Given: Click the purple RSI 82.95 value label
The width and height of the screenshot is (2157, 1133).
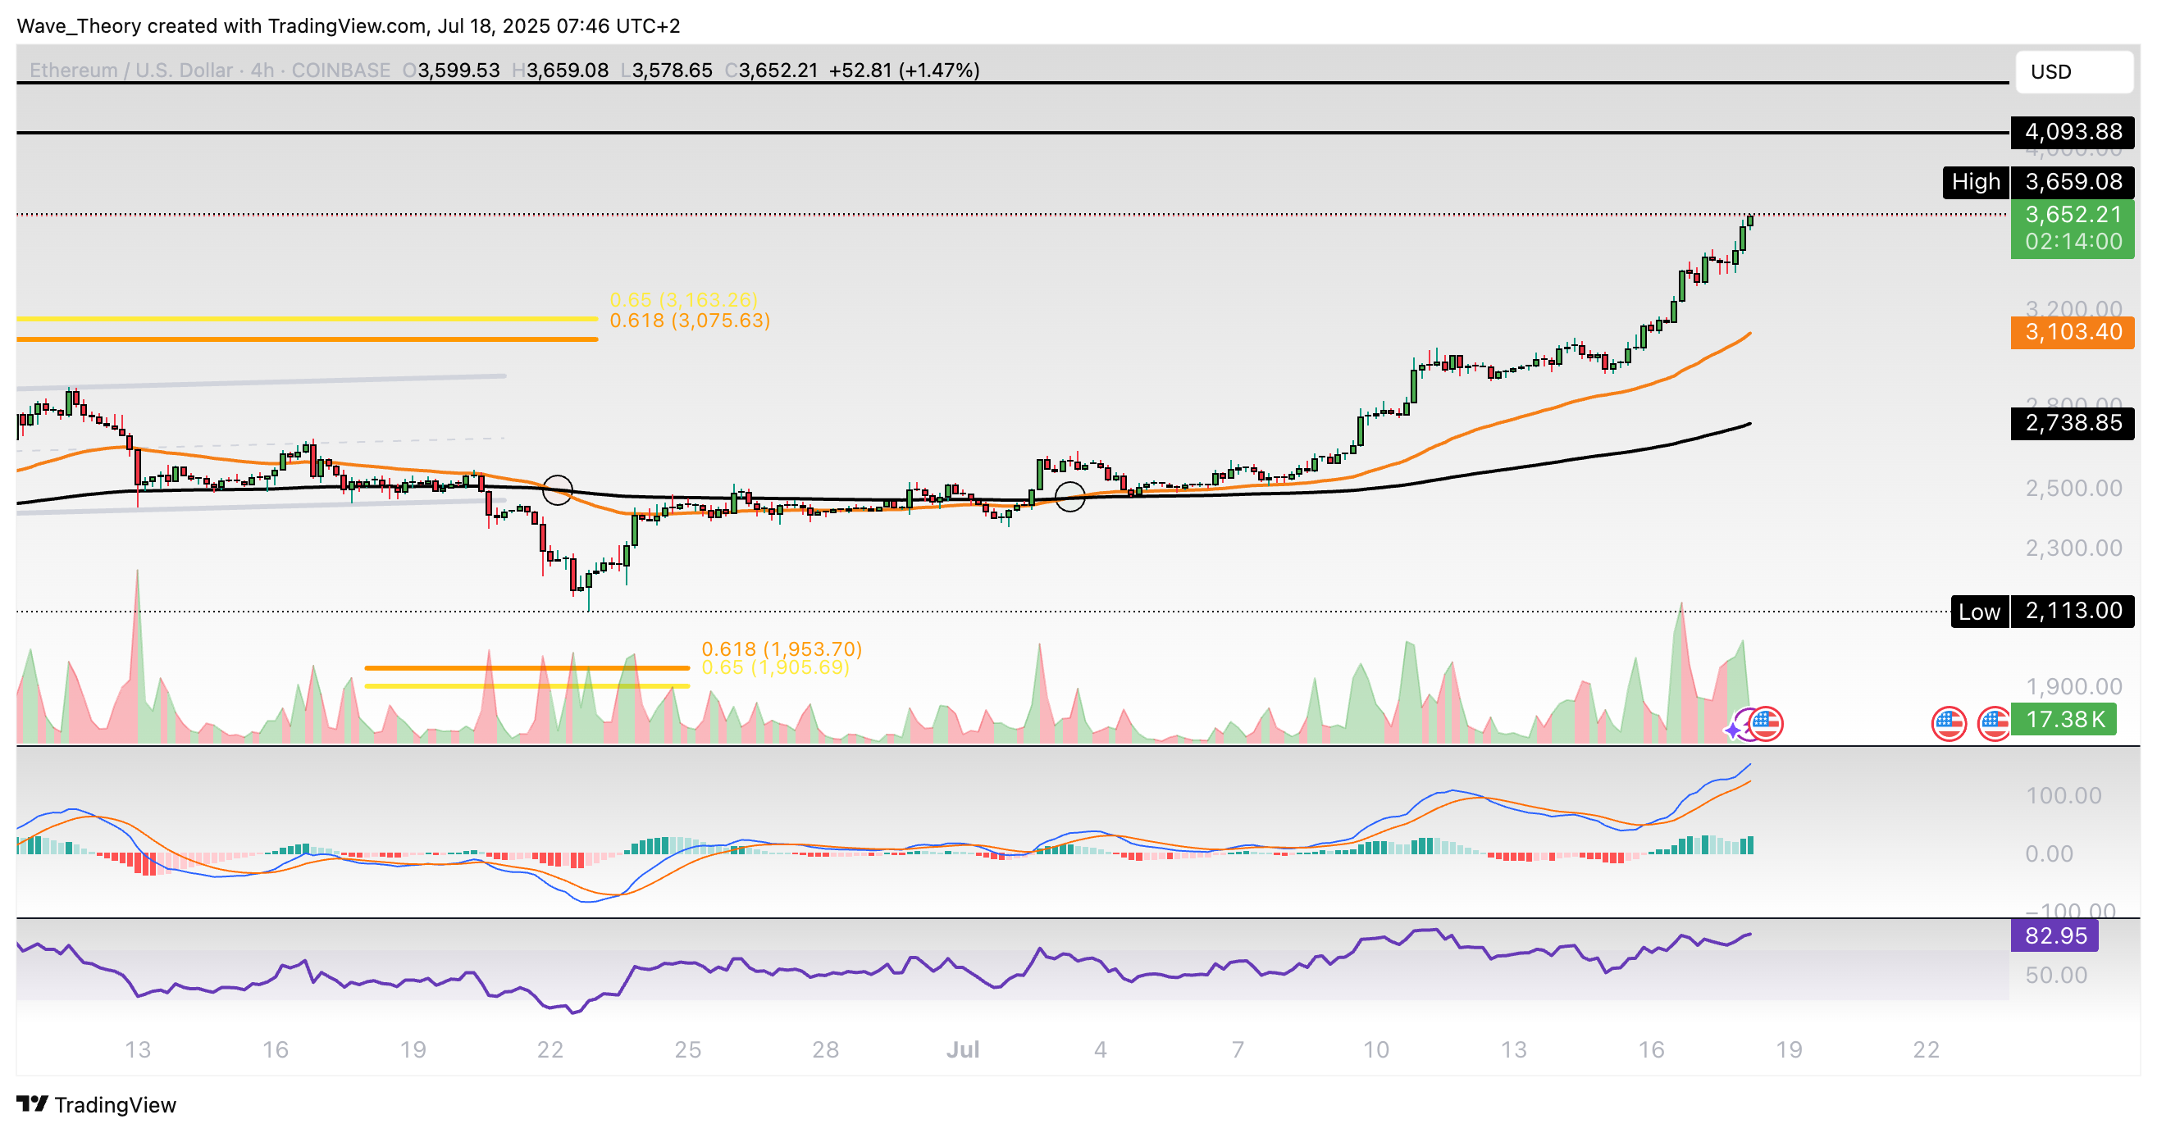Looking at the screenshot, I should 2054,935.
